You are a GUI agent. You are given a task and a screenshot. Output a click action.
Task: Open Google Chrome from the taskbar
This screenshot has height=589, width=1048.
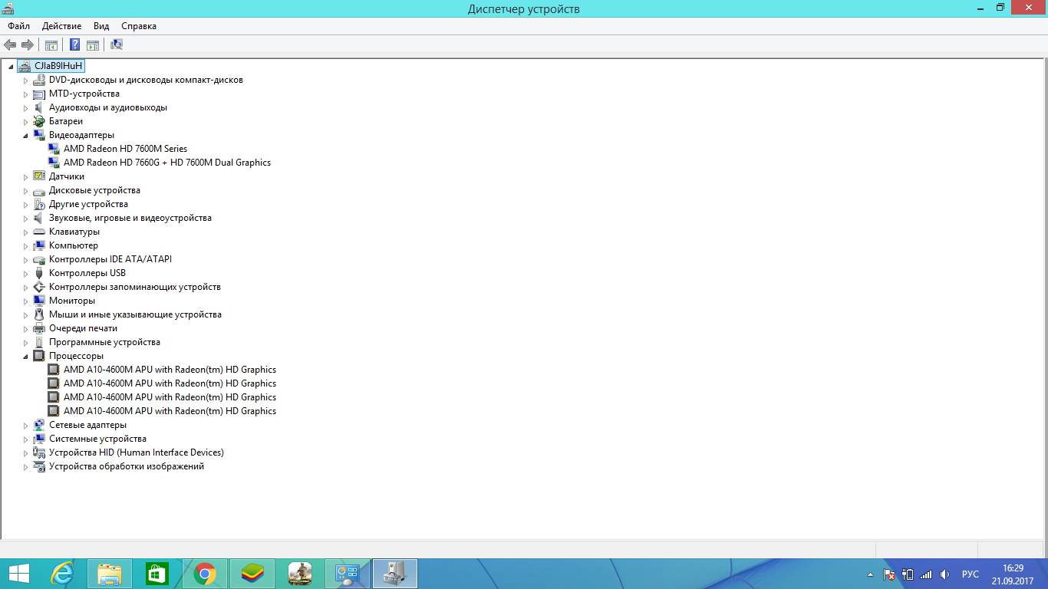205,574
